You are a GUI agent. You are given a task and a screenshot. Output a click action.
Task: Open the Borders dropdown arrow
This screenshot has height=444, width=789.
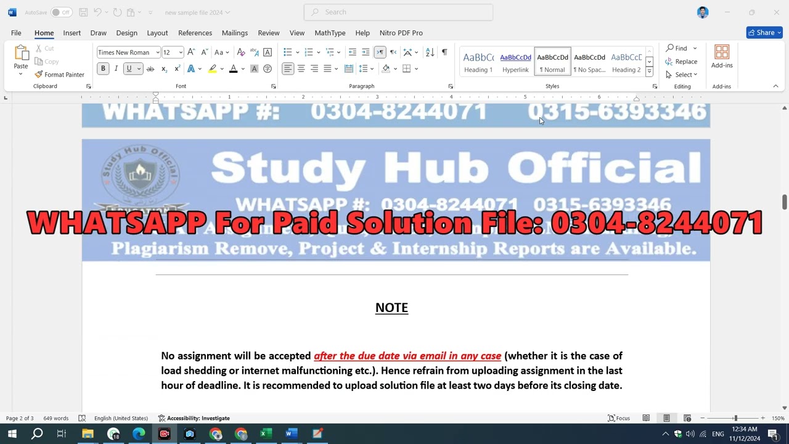tap(416, 68)
